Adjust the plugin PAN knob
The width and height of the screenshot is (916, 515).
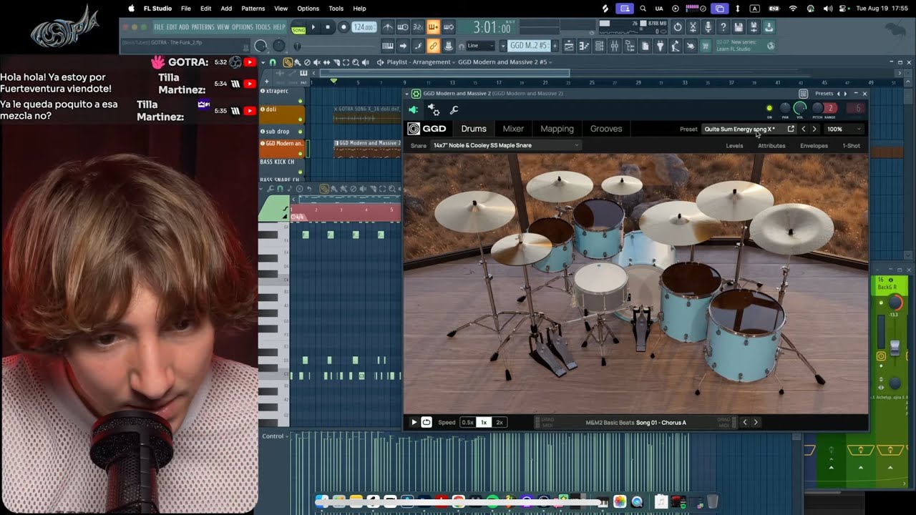click(785, 109)
